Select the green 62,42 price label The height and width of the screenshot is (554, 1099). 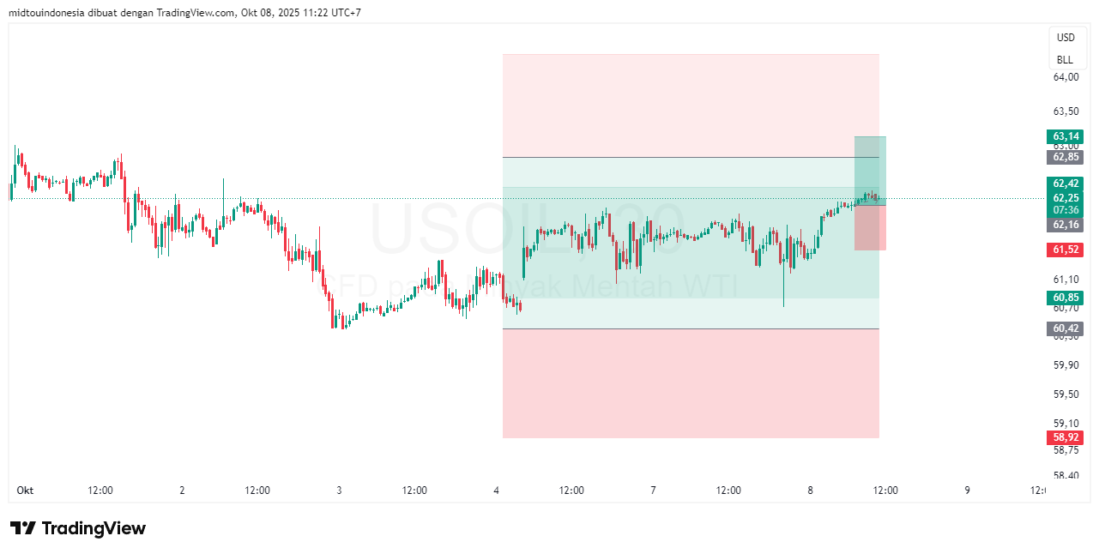(1066, 184)
